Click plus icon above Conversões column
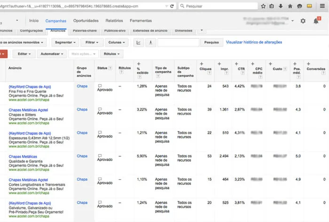Screen dimensions: 329x222 click(308, 64)
